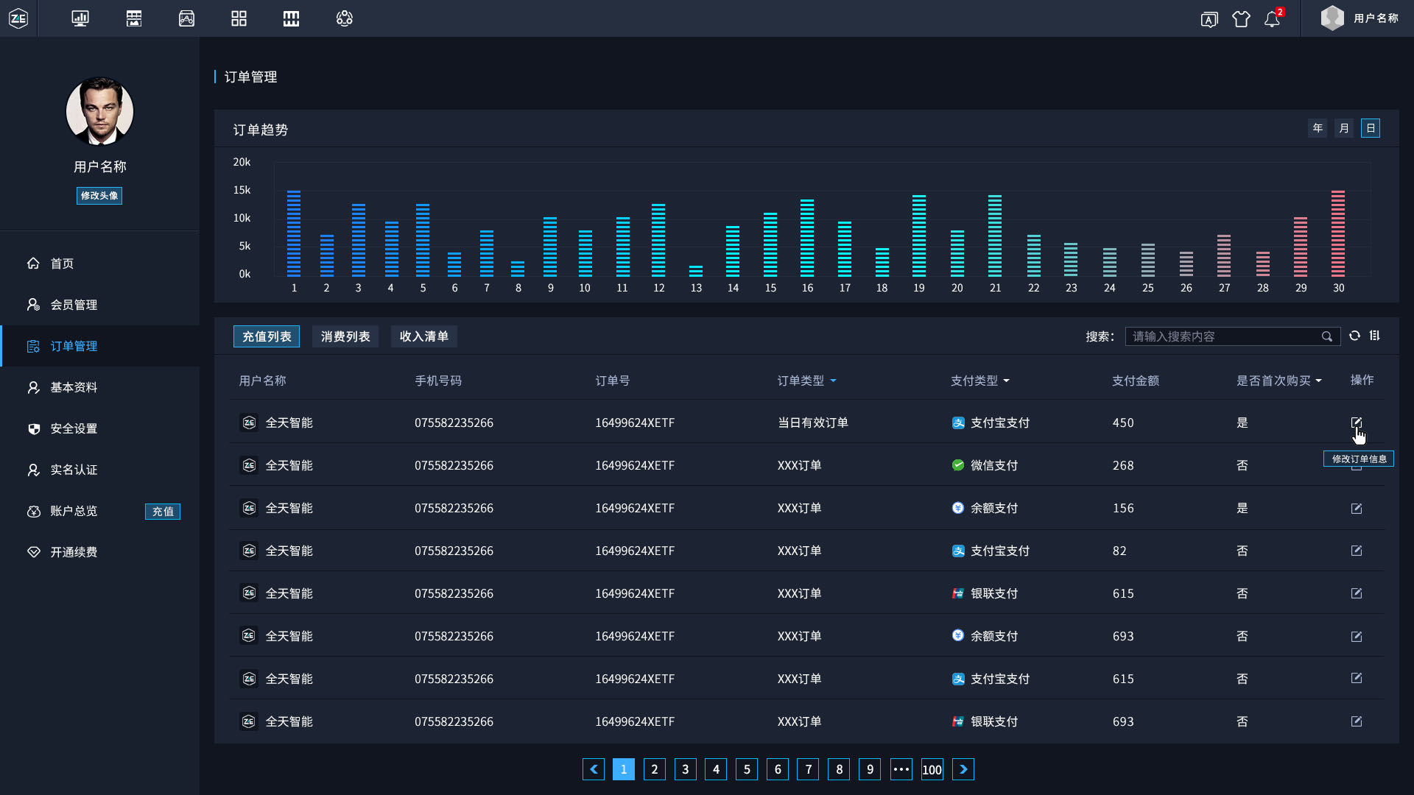Viewport: 1414px width, 795px height.
Task: Open the circular network icon in top bar
Action: pos(344,18)
